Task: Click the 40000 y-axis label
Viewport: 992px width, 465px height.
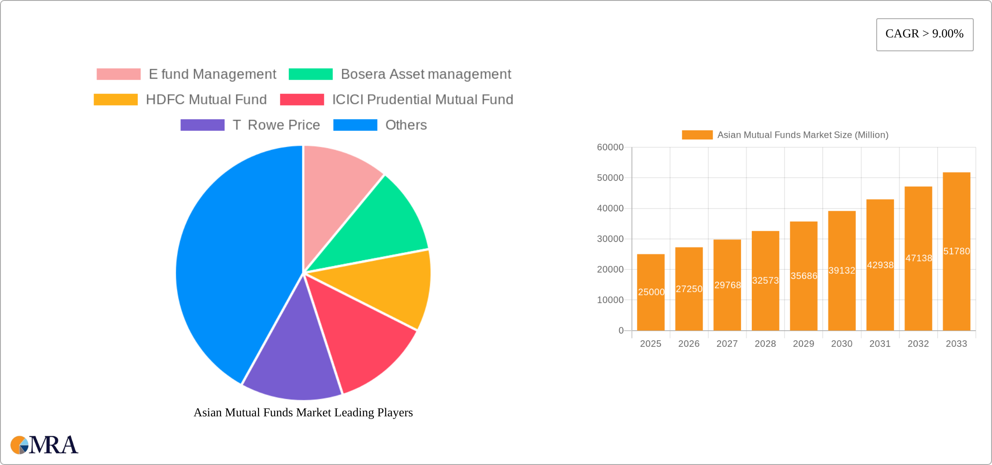Action: [610, 208]
